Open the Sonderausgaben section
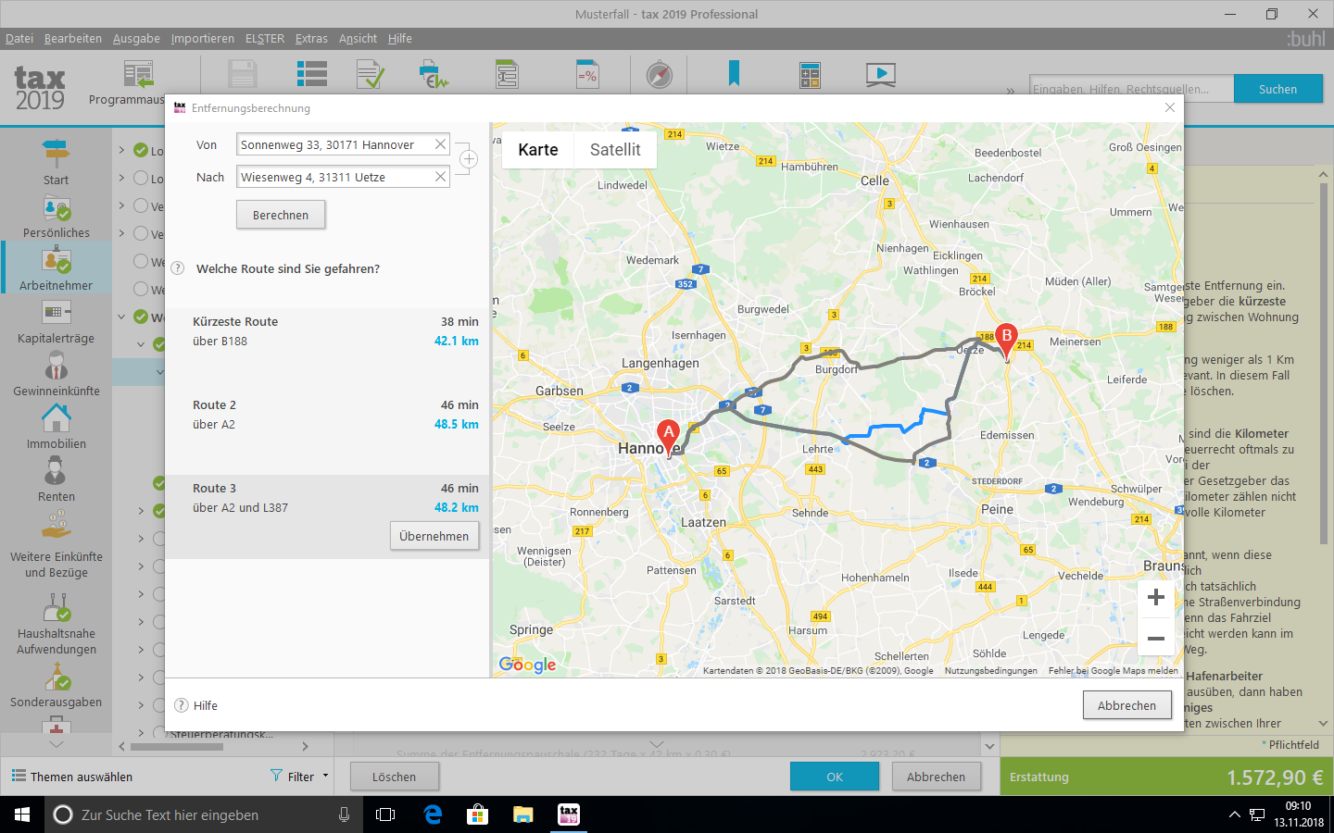The image size is (1334, 833). coord(56,687)
